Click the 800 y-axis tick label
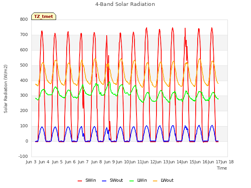Viewport: 251px width, 188px height. point(24,19)
